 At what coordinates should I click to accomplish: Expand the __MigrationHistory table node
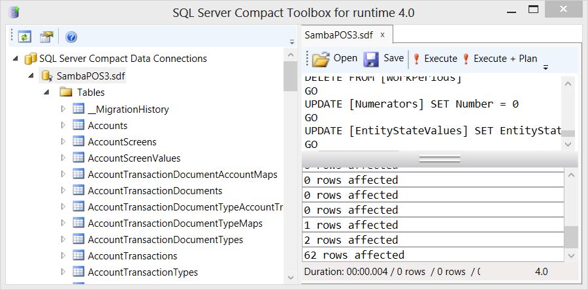pos(63,109)
